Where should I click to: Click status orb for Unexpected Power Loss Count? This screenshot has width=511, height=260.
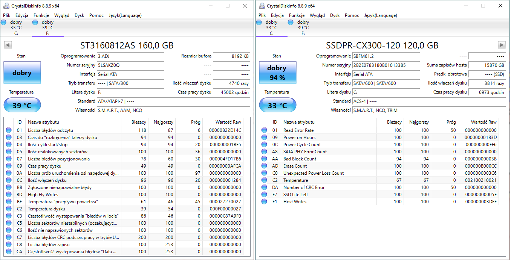(264, 173)
